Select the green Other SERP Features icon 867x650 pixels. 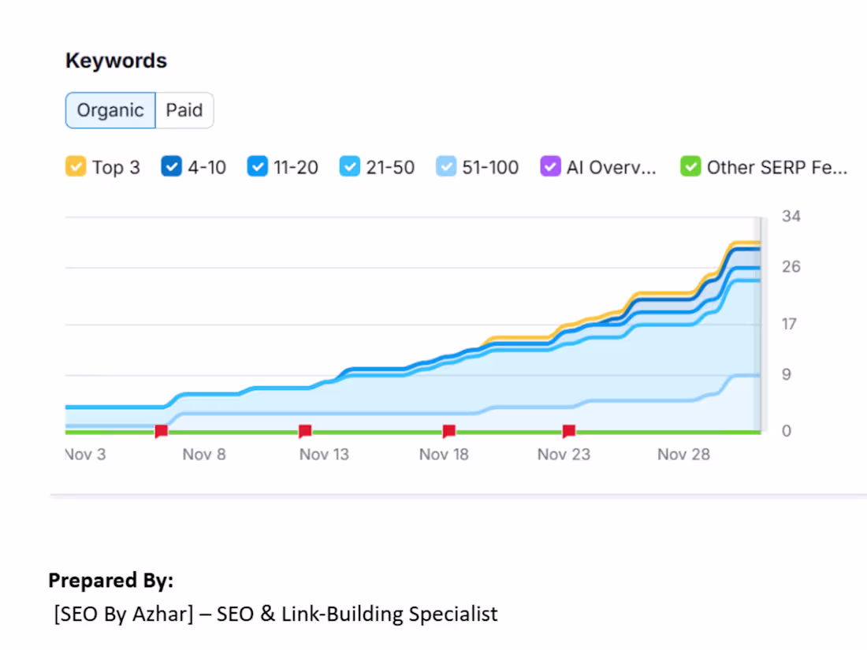coord(690,166)
